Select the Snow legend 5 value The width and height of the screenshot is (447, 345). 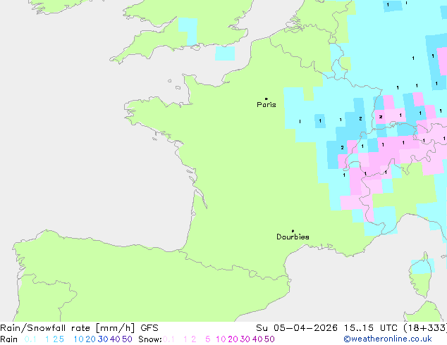click(208, 339)
